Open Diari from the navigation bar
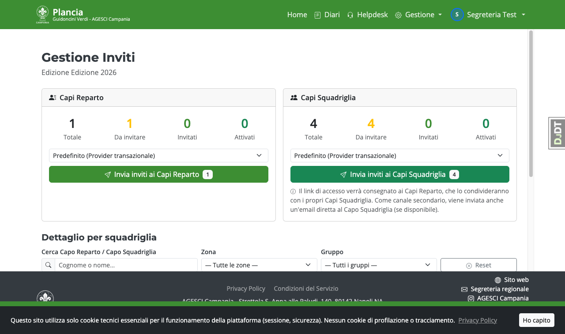The width and height of the screenshot is (565, 334). [x=327, y=15]
